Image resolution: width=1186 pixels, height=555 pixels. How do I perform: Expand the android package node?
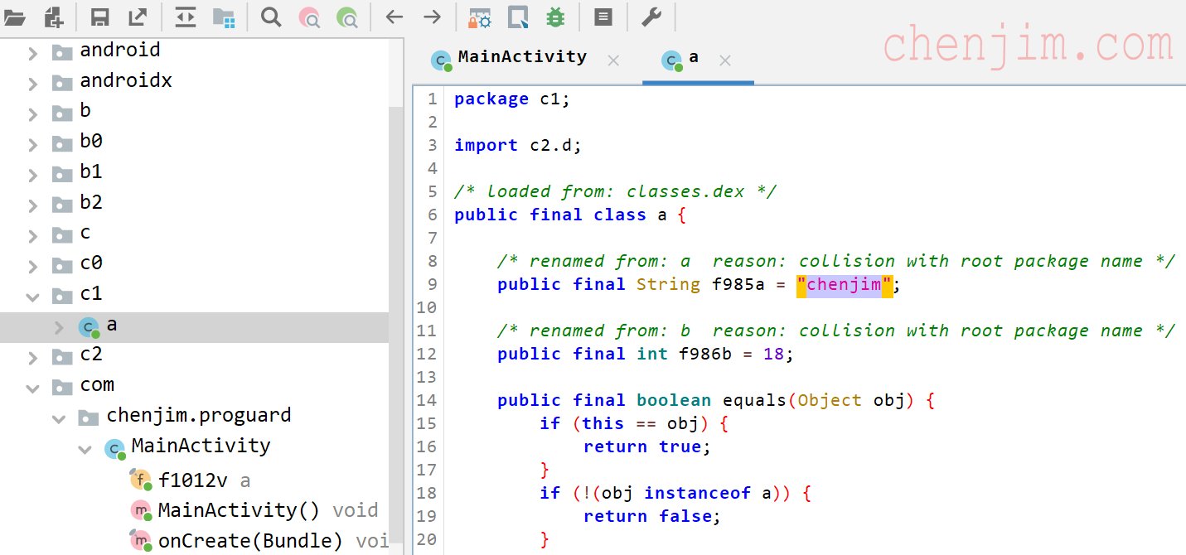pos(33,53)
